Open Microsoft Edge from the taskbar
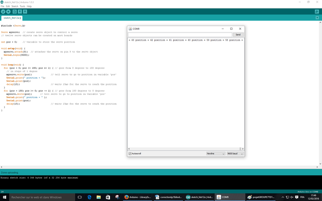 (89, 197)
